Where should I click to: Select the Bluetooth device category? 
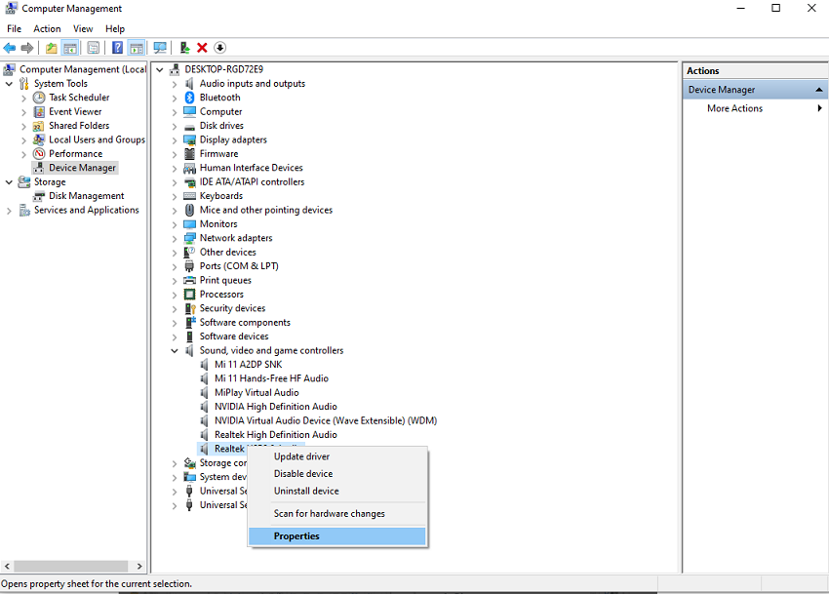tap(219, 98)
